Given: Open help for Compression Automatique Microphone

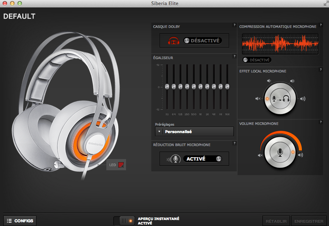Looking at the screenshot, I should click(x=320, y=25).
